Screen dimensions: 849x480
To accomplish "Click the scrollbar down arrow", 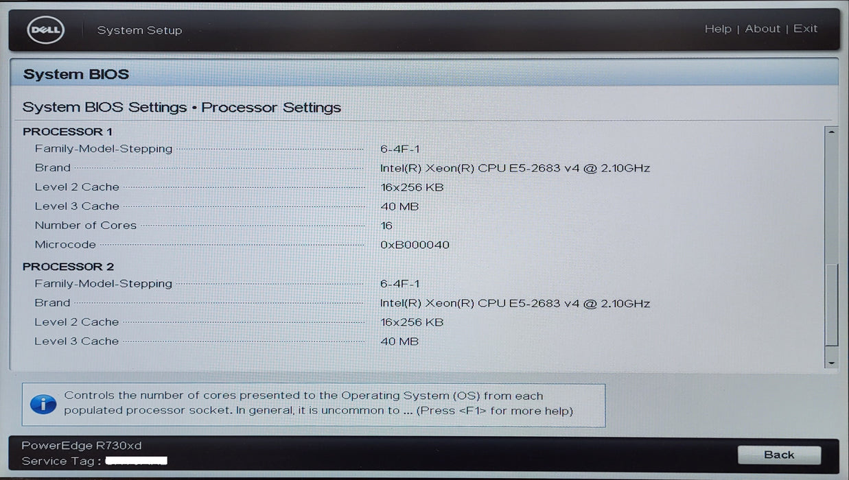I will coord(831,362).
